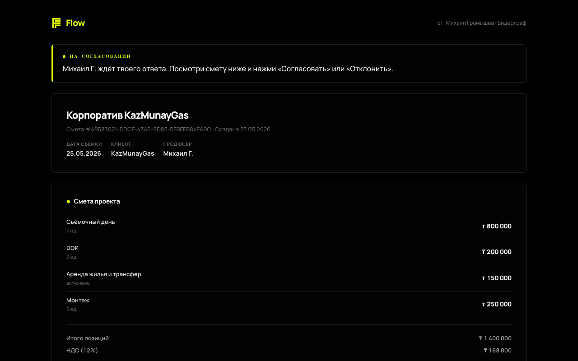This screenshot has width=578, height=361.
Task: Select the shoot date '25.05.2026'
Action: pos(84,153)
